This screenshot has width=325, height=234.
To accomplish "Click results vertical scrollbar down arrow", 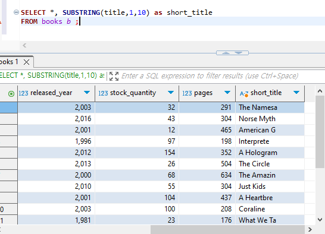I will [320, 220].
